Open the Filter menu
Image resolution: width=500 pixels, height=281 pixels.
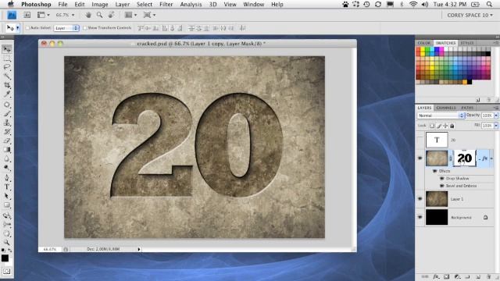166,5
